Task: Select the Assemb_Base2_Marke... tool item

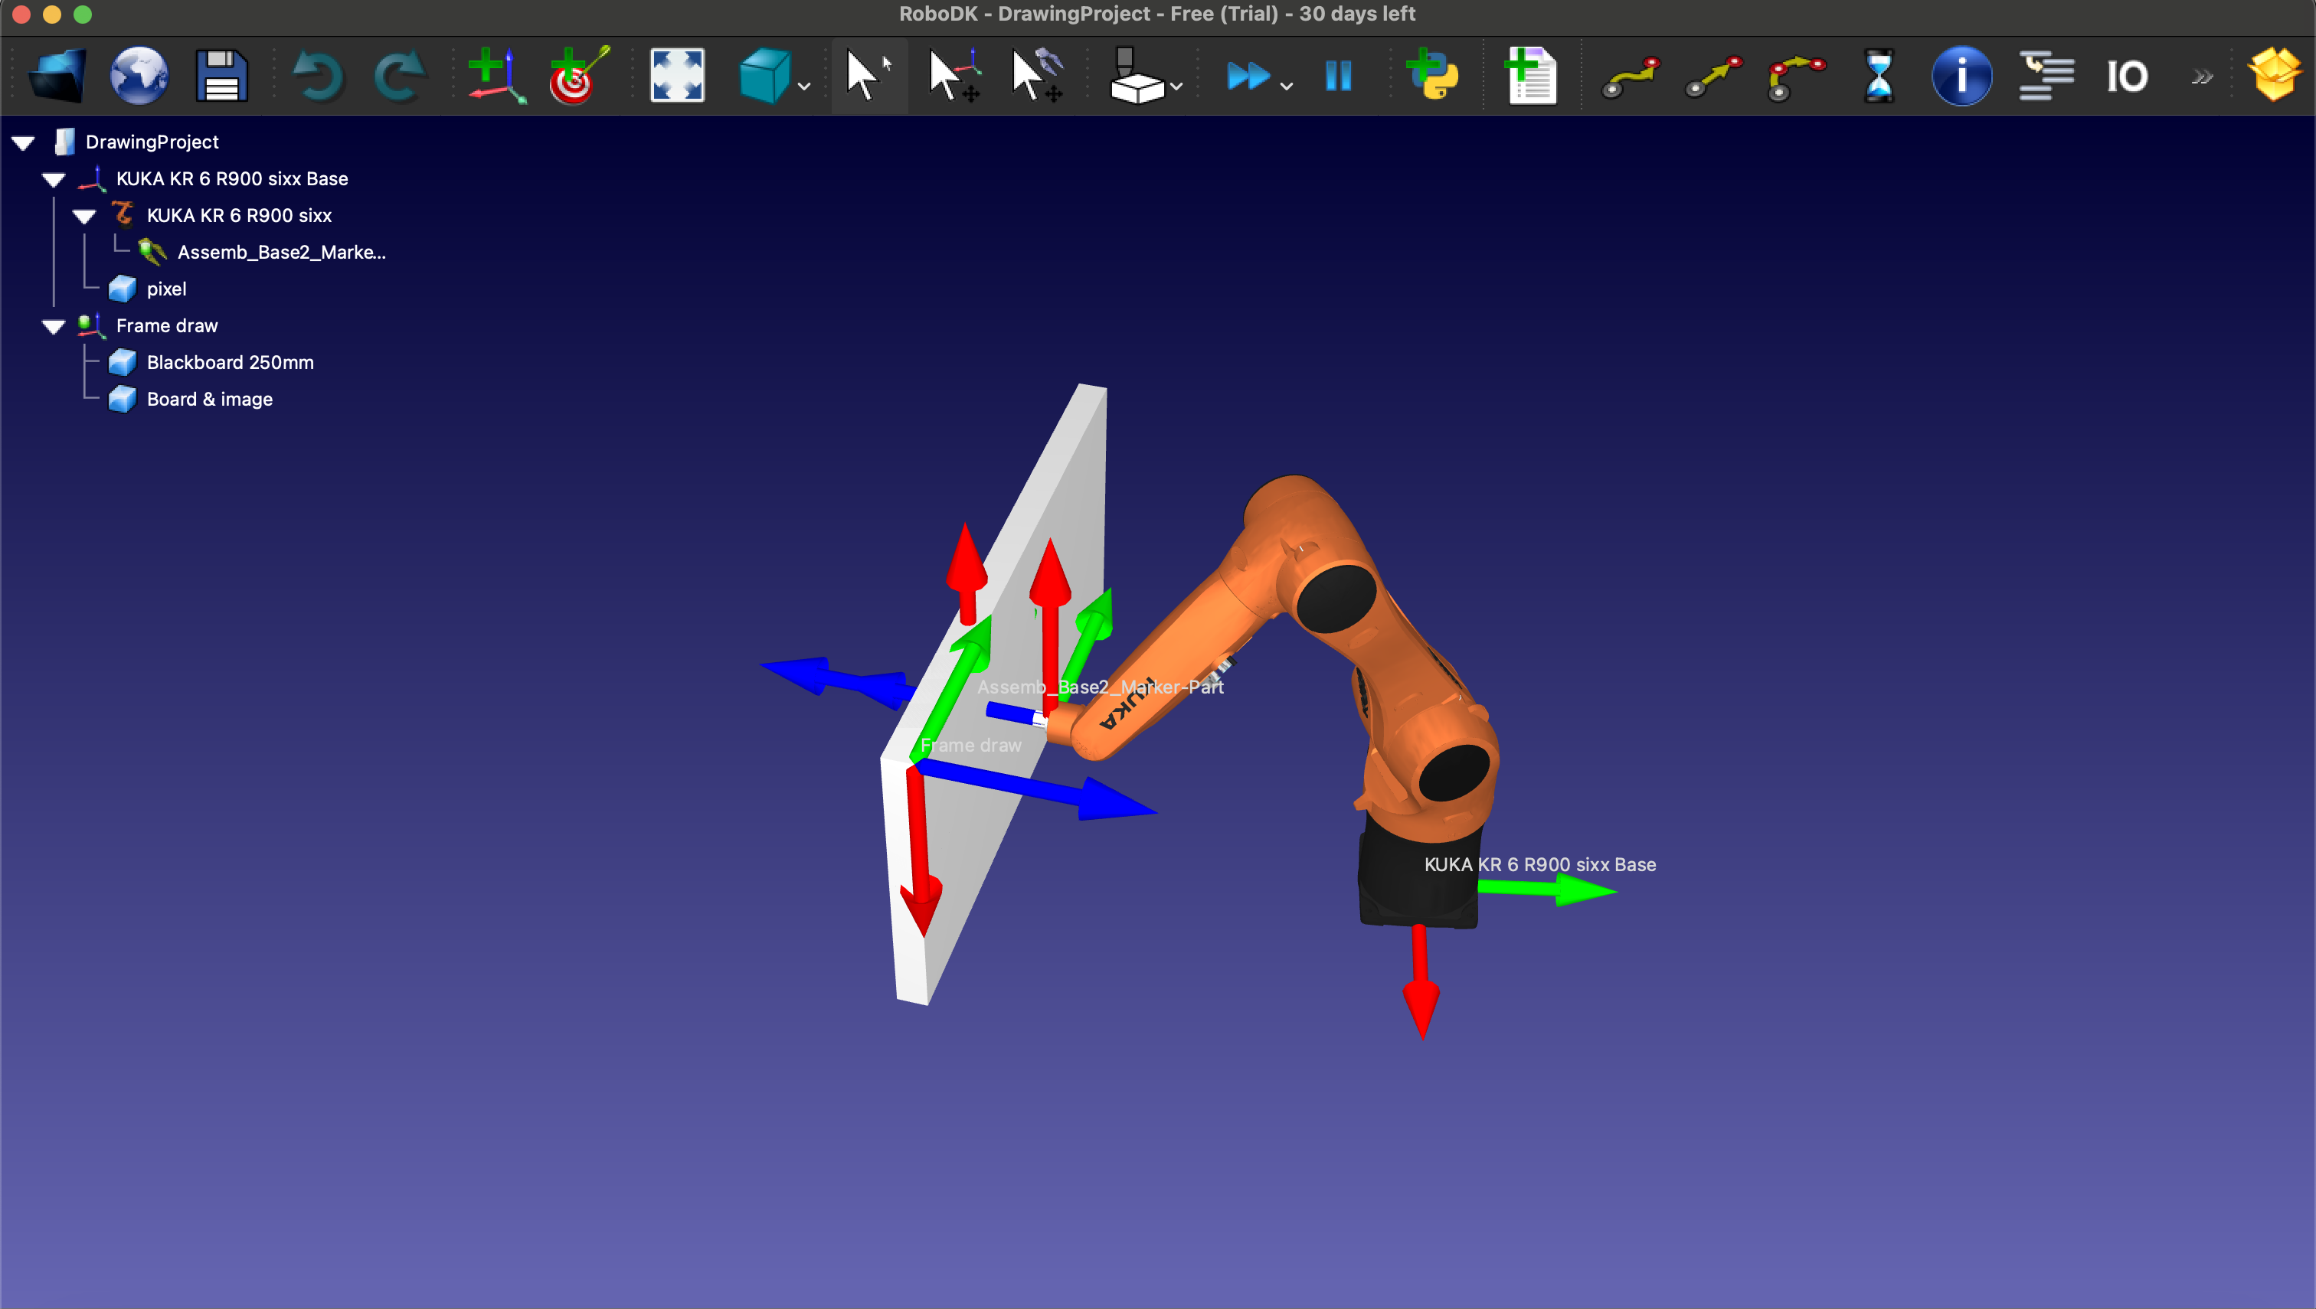Action: click(x=282, y=253)
